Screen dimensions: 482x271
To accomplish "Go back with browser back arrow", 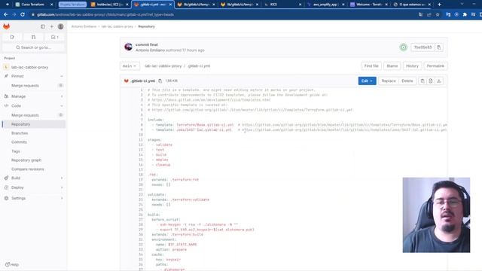I will tap(6, 14).
